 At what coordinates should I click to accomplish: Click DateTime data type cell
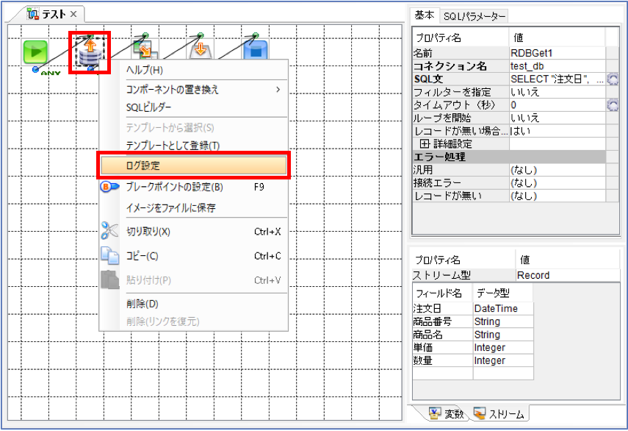tap(503, 308)
